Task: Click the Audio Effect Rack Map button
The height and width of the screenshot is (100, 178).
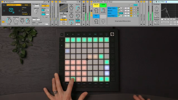Action: (x=110, y=2)
